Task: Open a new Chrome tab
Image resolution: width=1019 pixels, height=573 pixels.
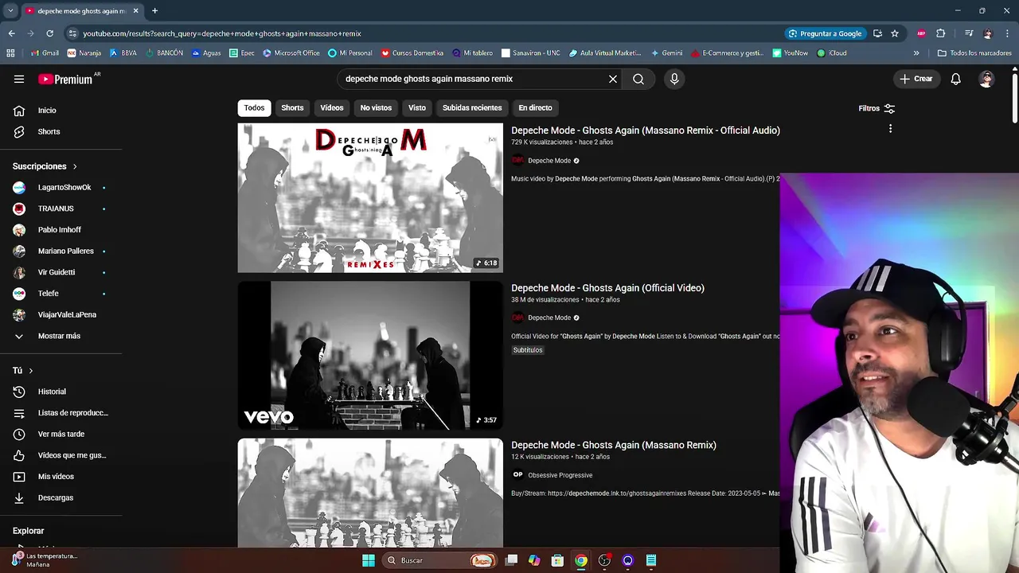Action: [154, 11]
